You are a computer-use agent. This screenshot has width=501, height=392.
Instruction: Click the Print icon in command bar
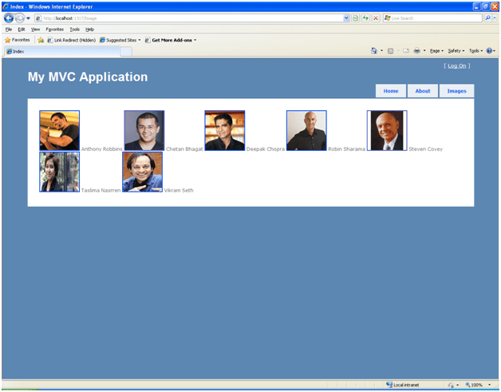(416, 50)
